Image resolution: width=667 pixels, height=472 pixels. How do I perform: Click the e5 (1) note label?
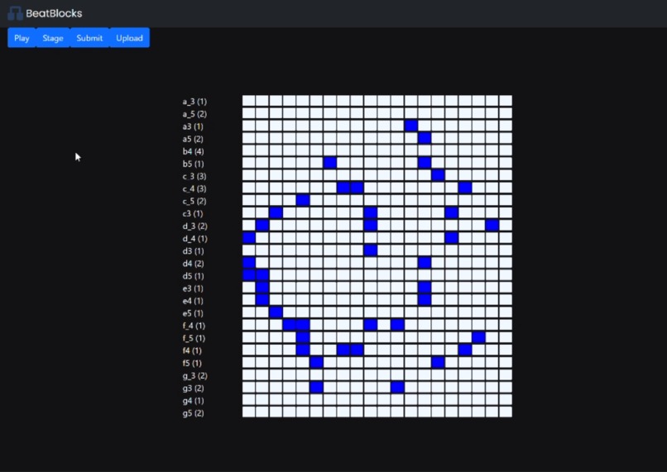193,313
